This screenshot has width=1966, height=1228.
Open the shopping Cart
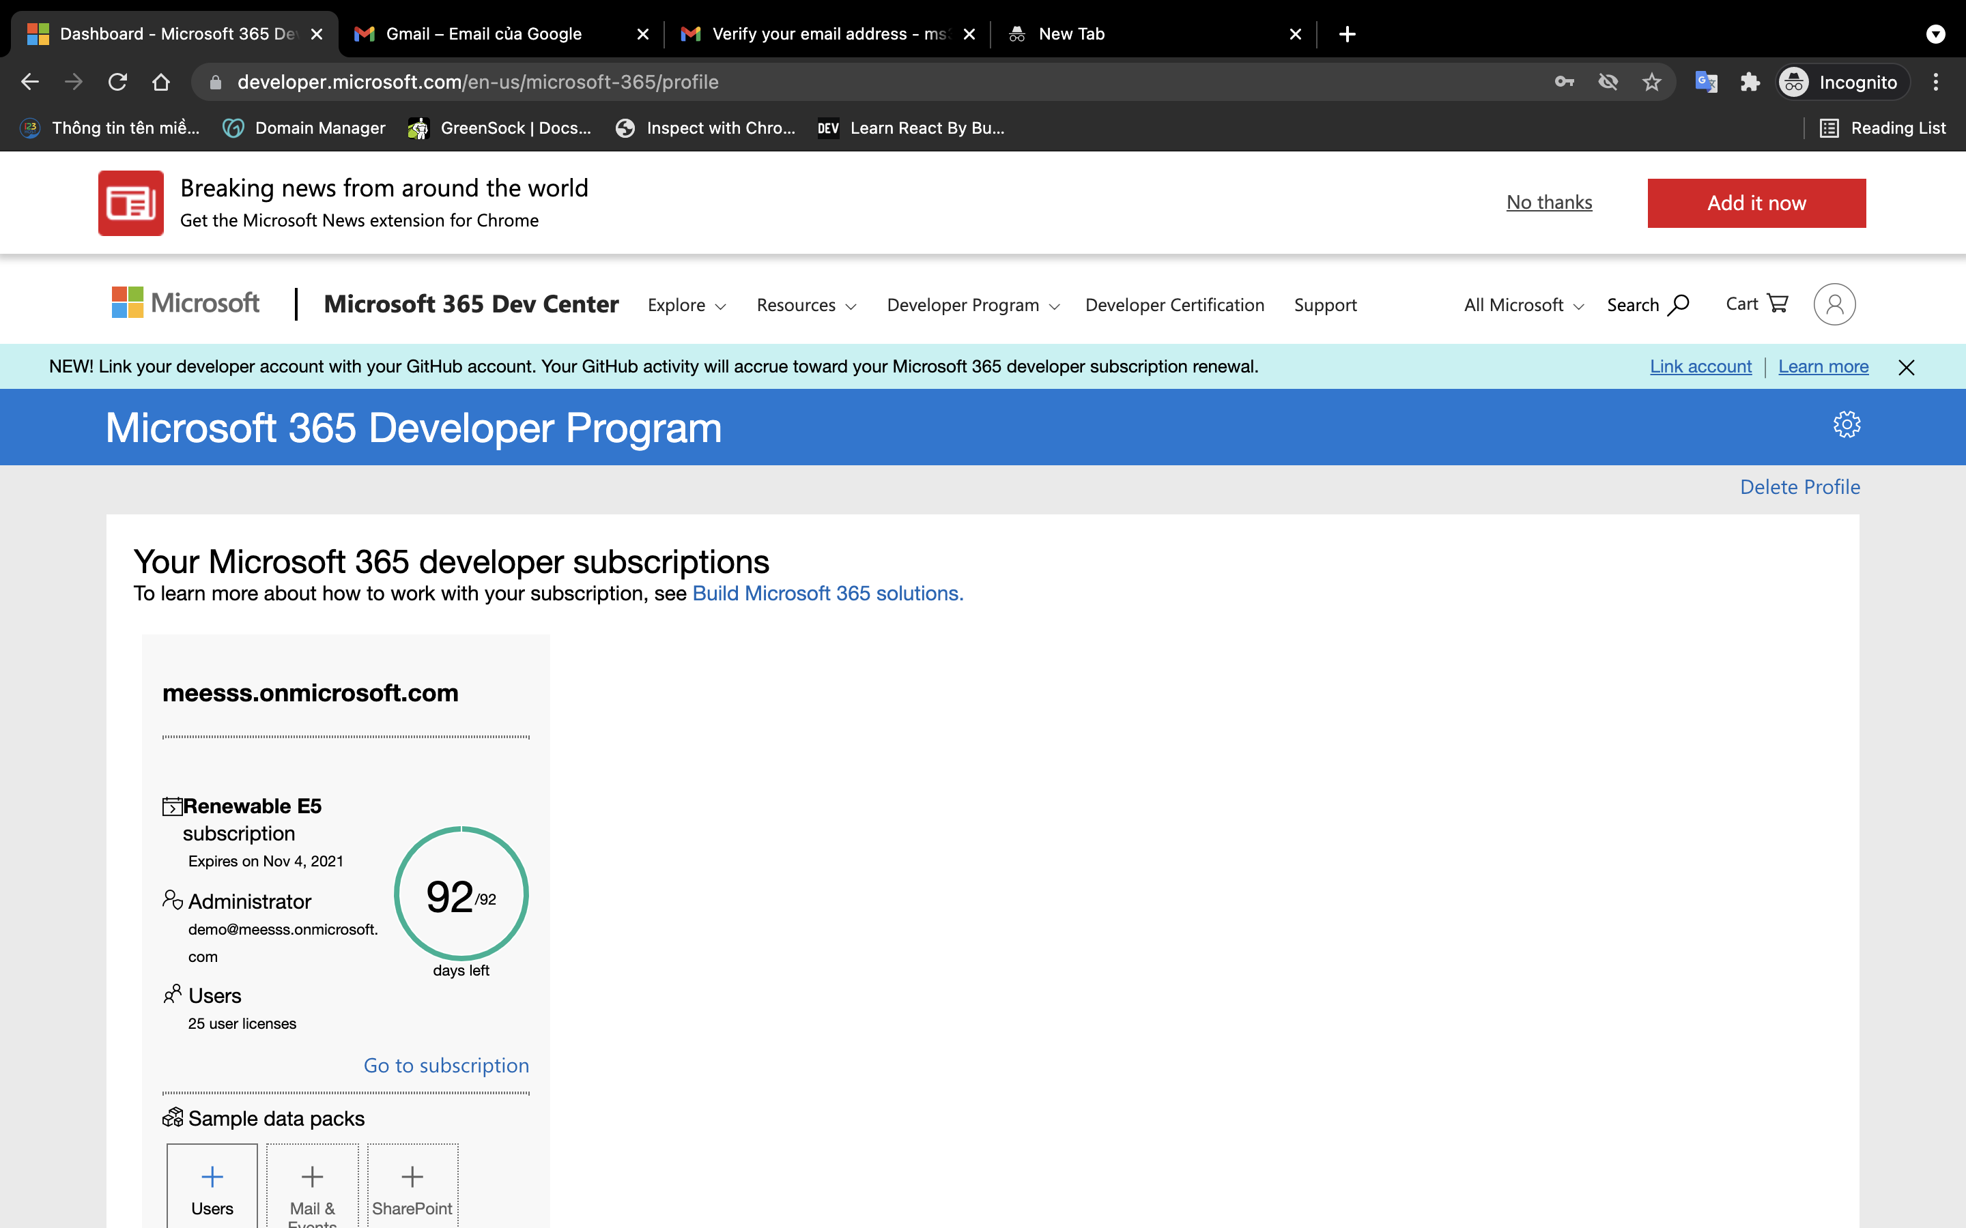click(x=1756, y=303)
